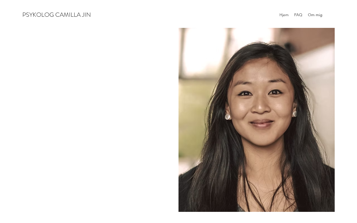Click the pearl earring on the photo's right side
This screenshot has width=357, height=223.
pos(295,114)
